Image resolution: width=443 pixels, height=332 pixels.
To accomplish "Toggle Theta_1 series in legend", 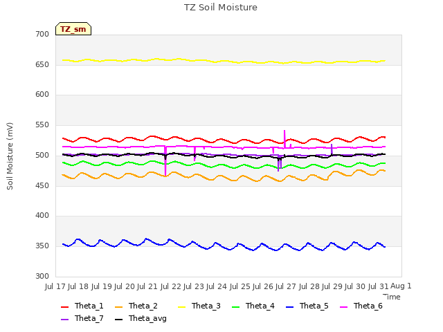I will click(82, 306).
